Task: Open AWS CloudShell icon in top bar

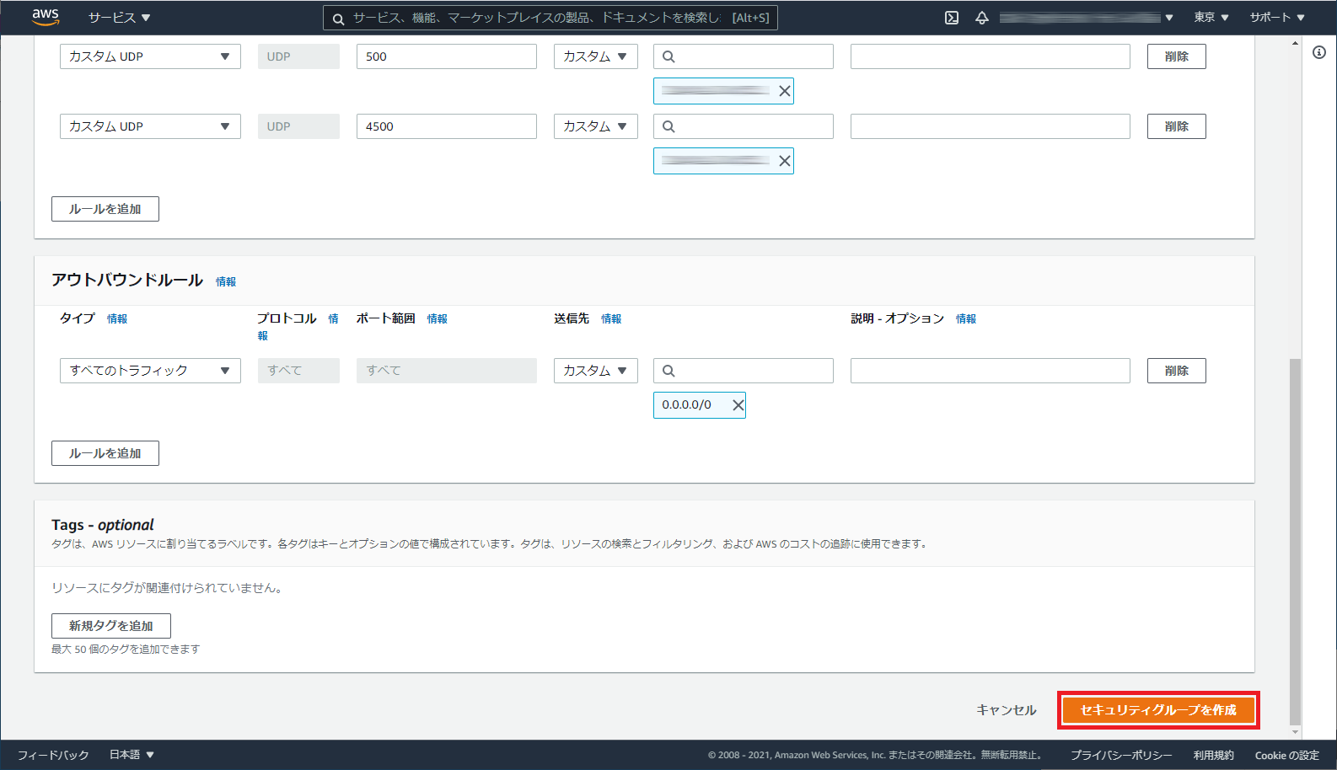Action: (x=952, y=18)
